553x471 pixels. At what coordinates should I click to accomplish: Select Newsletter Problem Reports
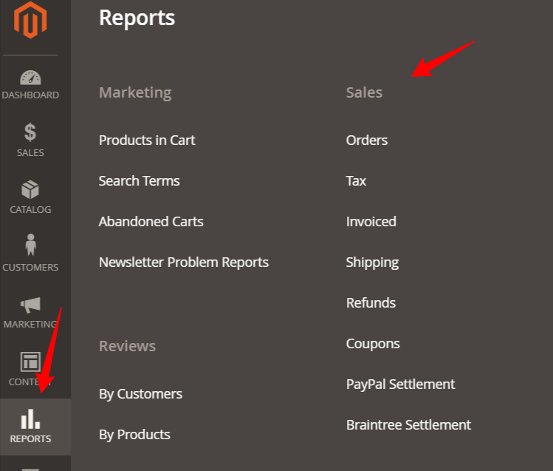pos(184,262)
